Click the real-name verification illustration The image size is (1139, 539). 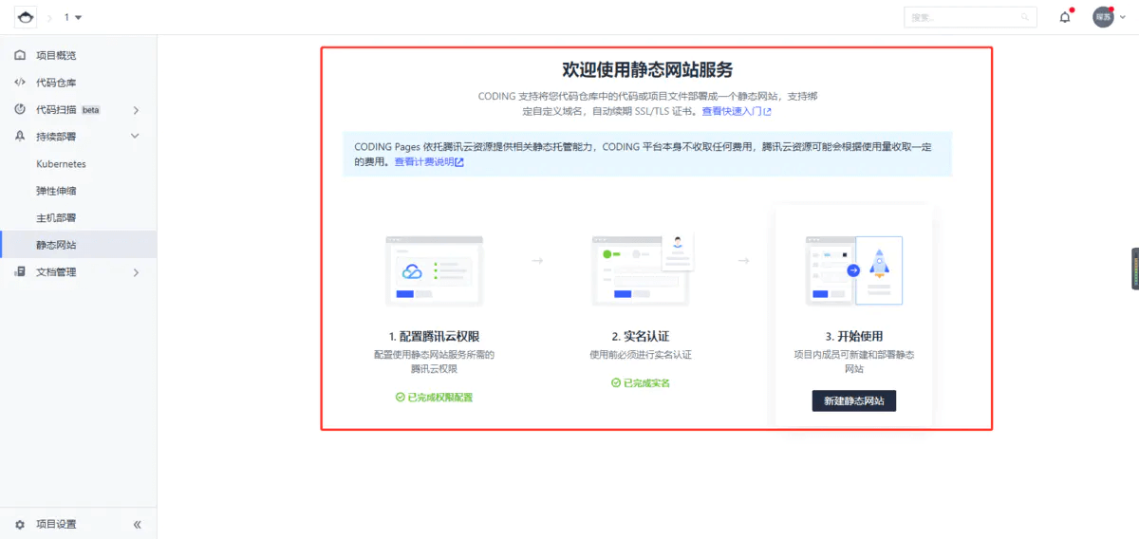pos(642,269)
